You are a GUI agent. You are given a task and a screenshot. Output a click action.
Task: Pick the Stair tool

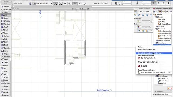(x=5, y=42)
